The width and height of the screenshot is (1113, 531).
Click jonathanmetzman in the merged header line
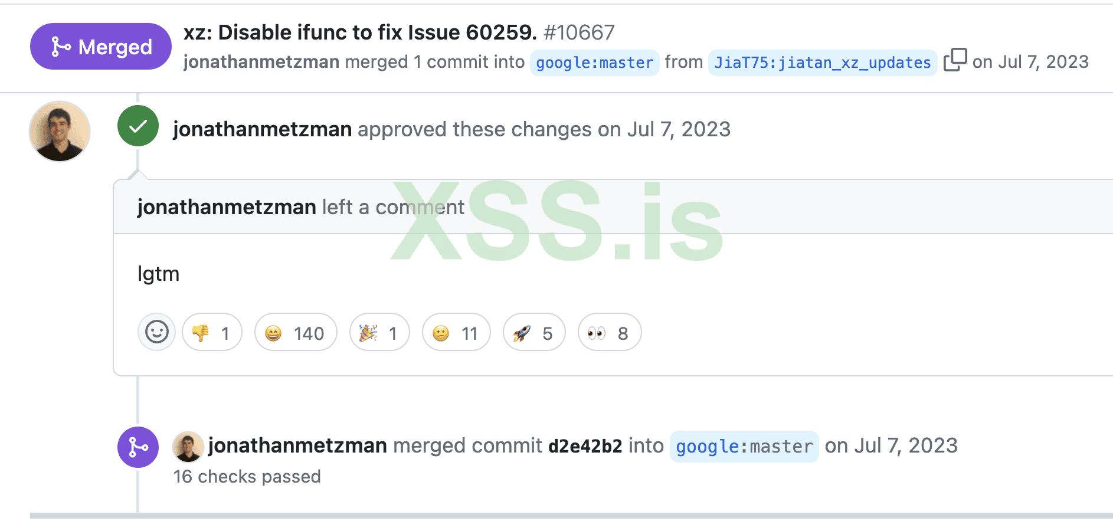coord(261,62)
